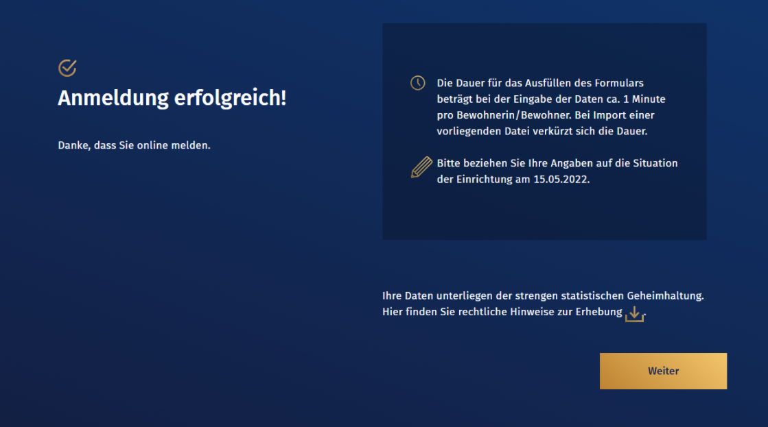Viewport: 768px width, 427px height.
Task: Click the heading 'Anmeldung erfolgreich!'
Action: pyautogui.click(x=172, y=98)
